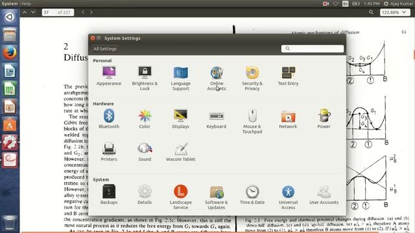Open keyboard language indicator En
Screen dimensions: 415x233
346,4
